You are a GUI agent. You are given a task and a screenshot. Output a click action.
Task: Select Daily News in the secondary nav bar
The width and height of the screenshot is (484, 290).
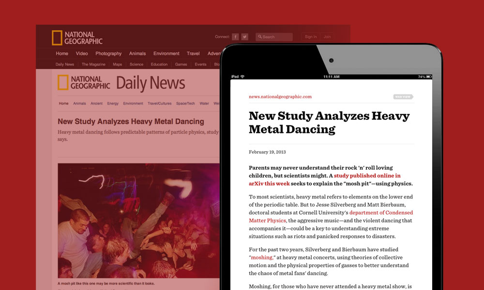point(65,64)
